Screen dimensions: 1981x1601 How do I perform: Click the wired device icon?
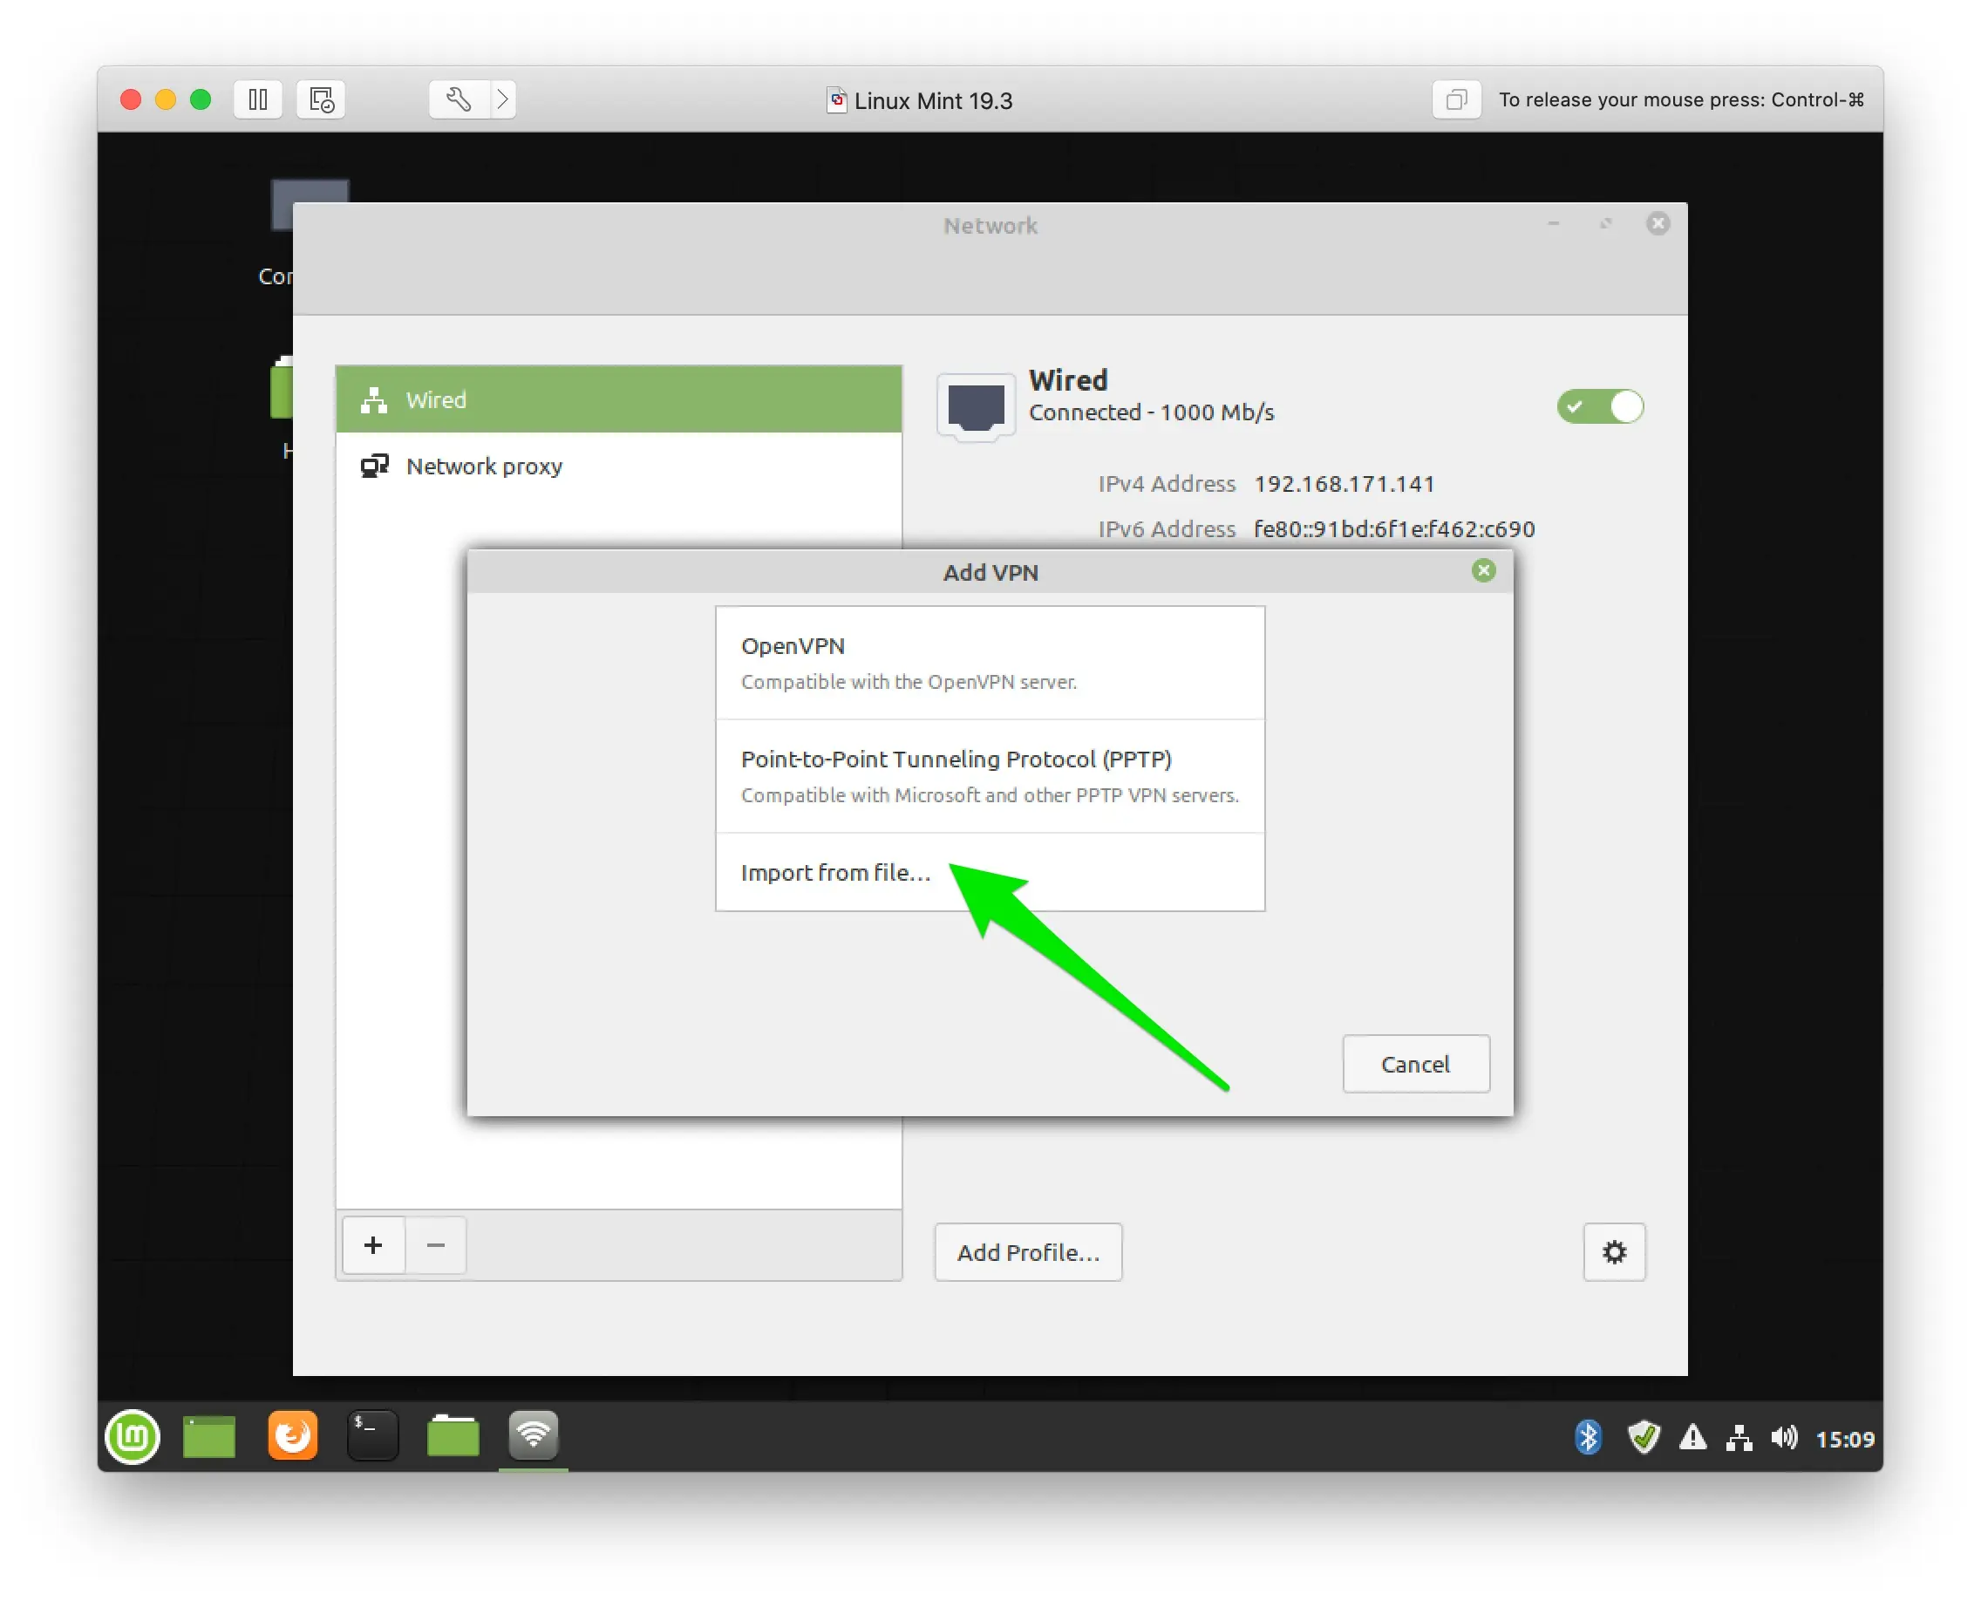coord(976,405)
